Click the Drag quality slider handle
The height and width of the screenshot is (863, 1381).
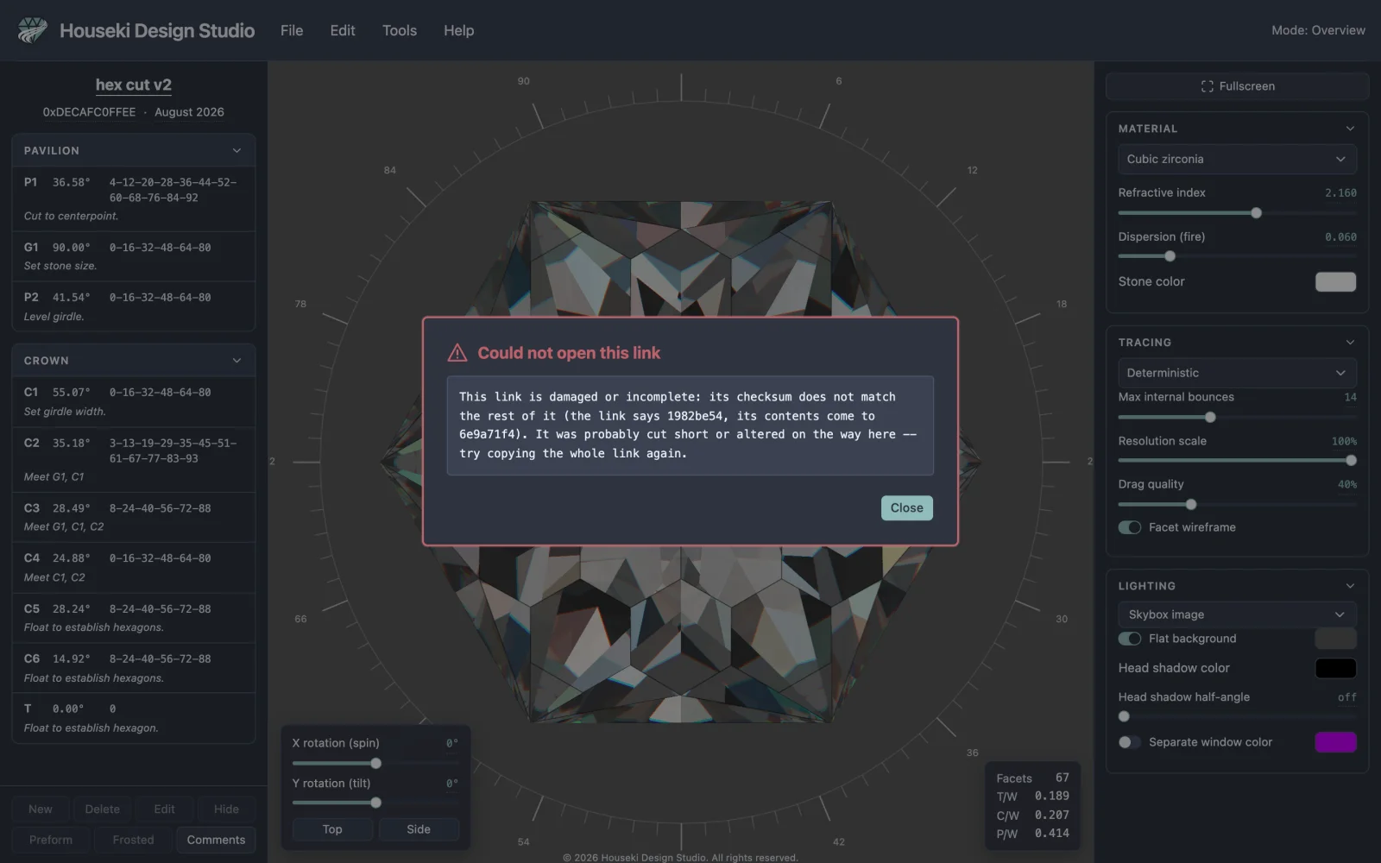[x=1191, y=505]
